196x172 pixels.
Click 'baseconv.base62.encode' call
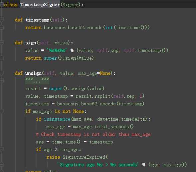[73, 28]
